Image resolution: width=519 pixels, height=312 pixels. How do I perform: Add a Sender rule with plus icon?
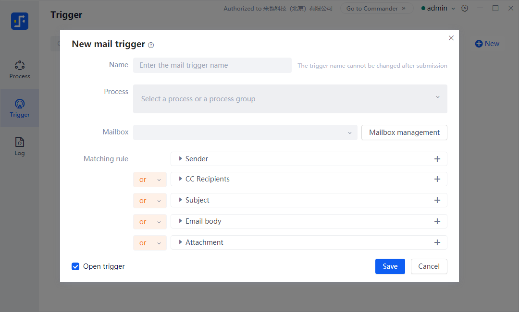(x=437, y=159)
